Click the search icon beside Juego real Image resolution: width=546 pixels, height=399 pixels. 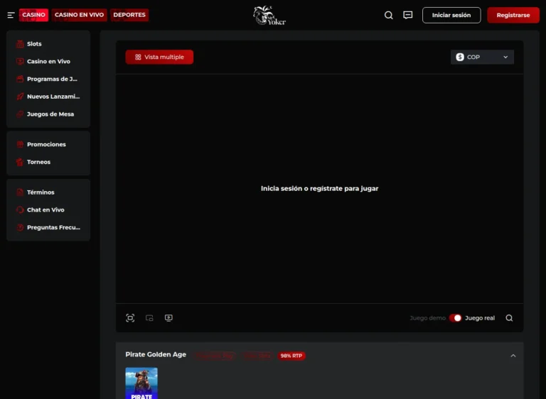pyautogui.click(x=509, y=318)
